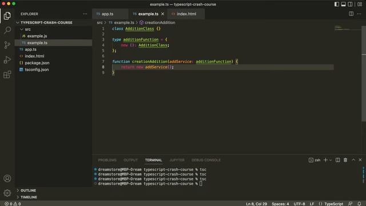
Task: Split the editor to the right
Action: click(x=351, y=14)
